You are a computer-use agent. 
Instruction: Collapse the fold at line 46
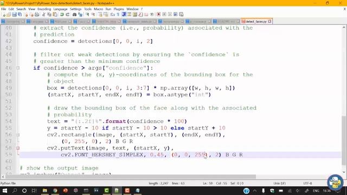point(18,68)
